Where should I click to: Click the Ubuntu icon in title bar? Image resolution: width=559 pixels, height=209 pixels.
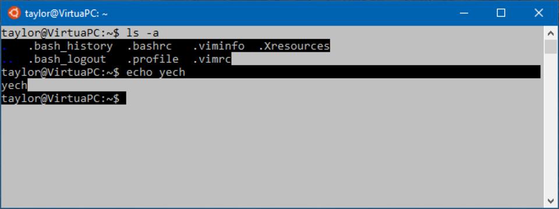(x=14, y=13)
